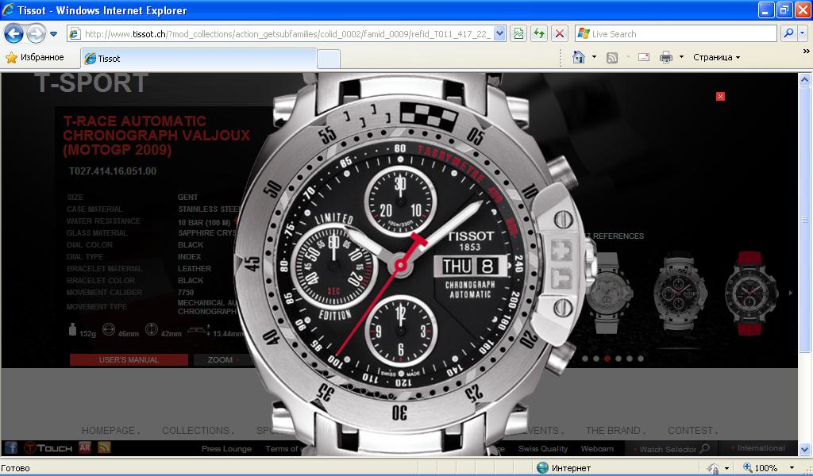Click the USER'S MANUAL button
The height and width of the screenshot is (476, 813).
click(x=129, y=360)
